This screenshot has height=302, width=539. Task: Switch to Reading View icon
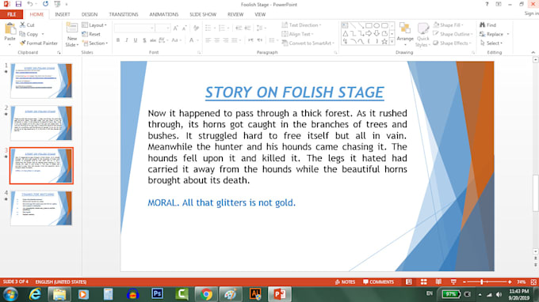tap(438, 281)
